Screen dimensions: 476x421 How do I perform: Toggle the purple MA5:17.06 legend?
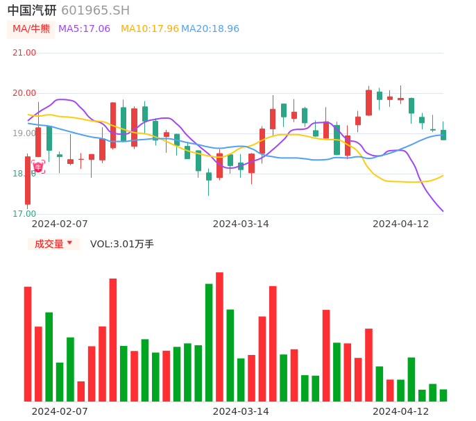point(84,29)
